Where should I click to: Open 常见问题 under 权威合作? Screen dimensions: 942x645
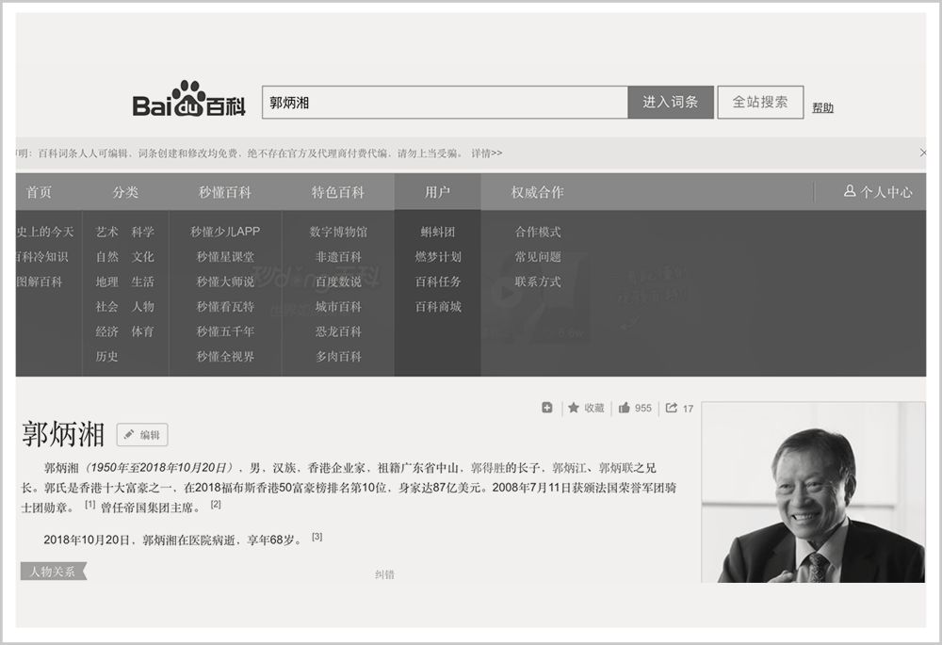pos(538,256)
